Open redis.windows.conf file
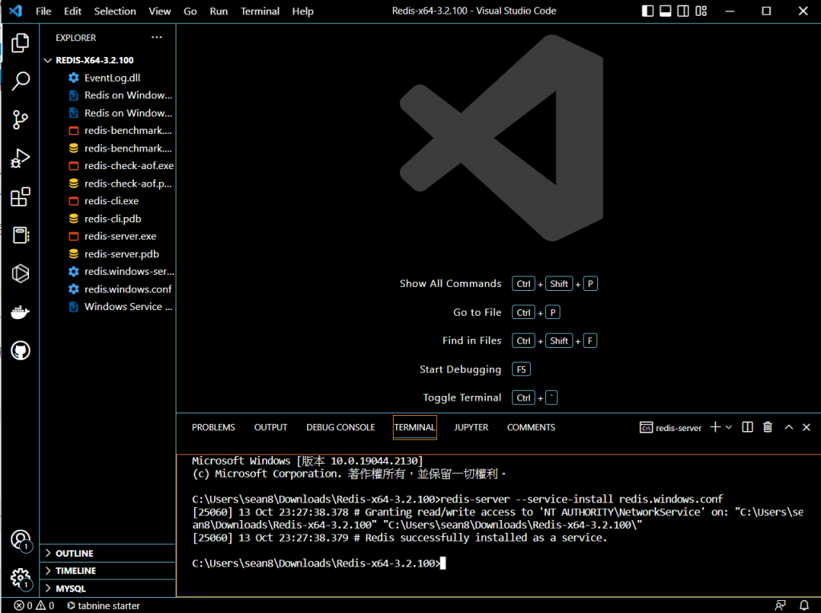This screenshot has height=613, width=821. (x=107, y=289)
